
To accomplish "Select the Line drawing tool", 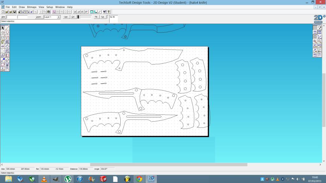I will [7, 28].
